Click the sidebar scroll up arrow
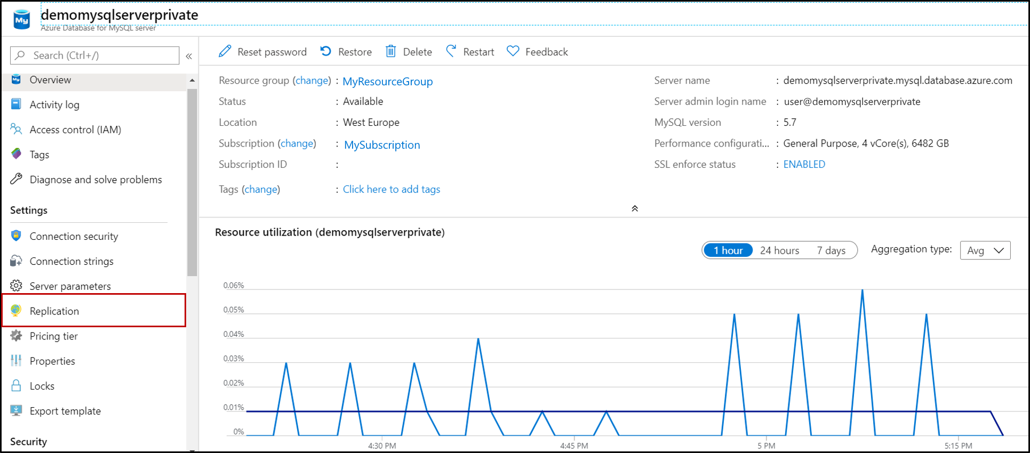This screenshot has width=1030, height=453. click(x=192, y=80)
